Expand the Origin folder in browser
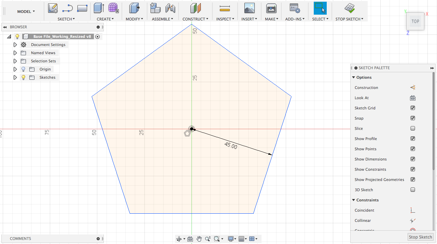Screen dimensions: 437x244 click(15, 69)
